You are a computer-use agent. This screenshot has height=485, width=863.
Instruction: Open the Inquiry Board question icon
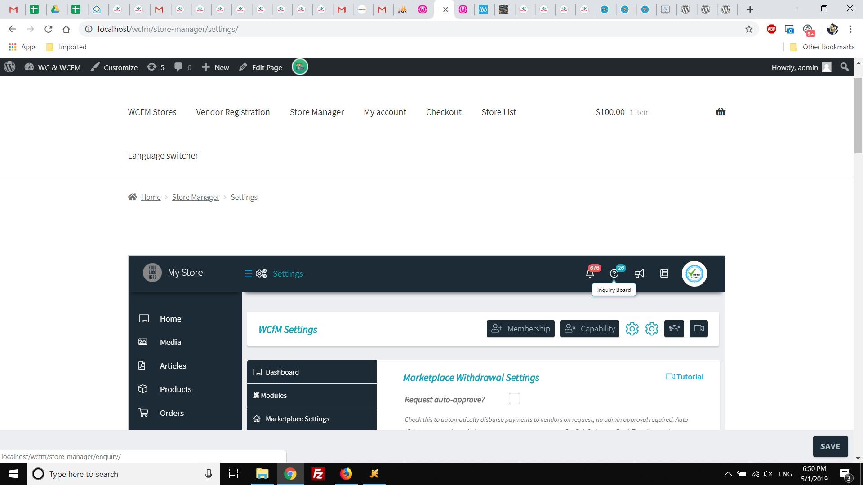tap(614, 273)
